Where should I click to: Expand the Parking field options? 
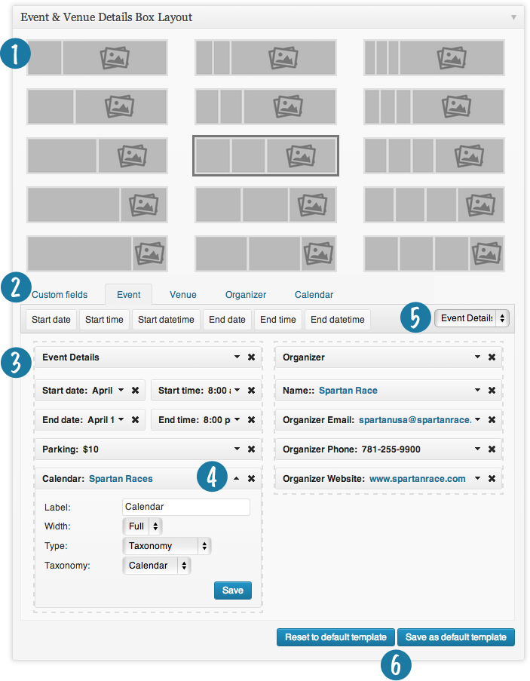pos(237,449)
